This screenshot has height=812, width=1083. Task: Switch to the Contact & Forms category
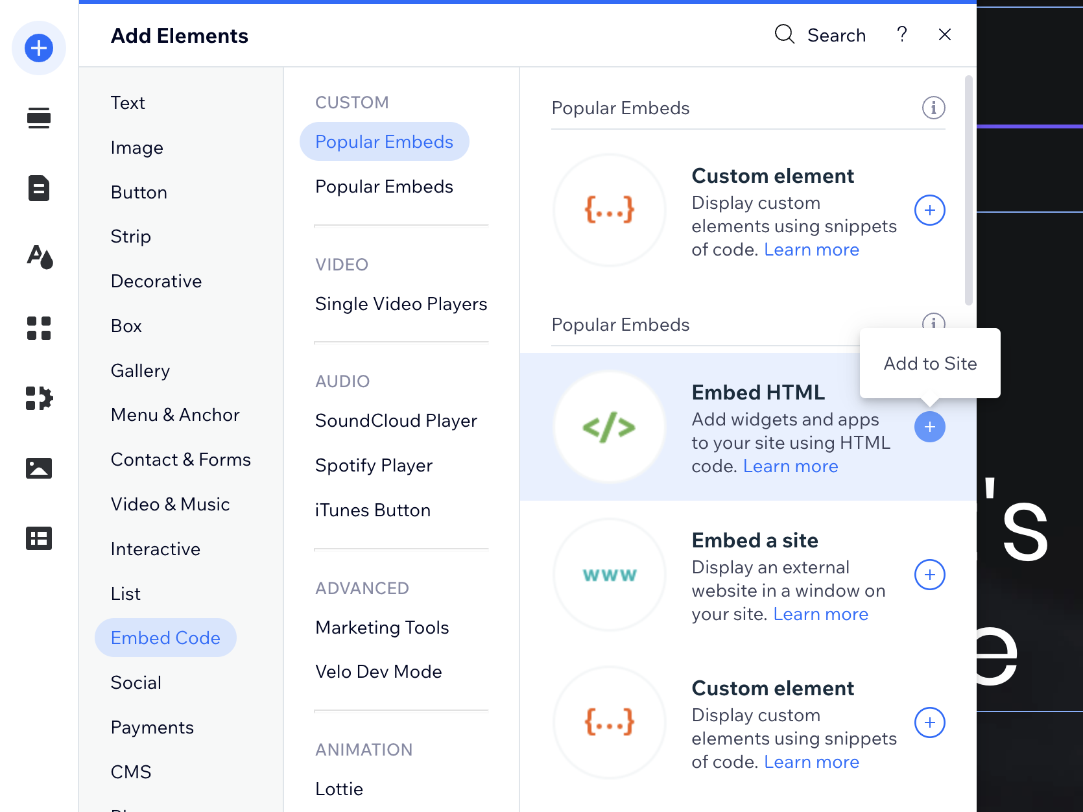pos(181,459)
